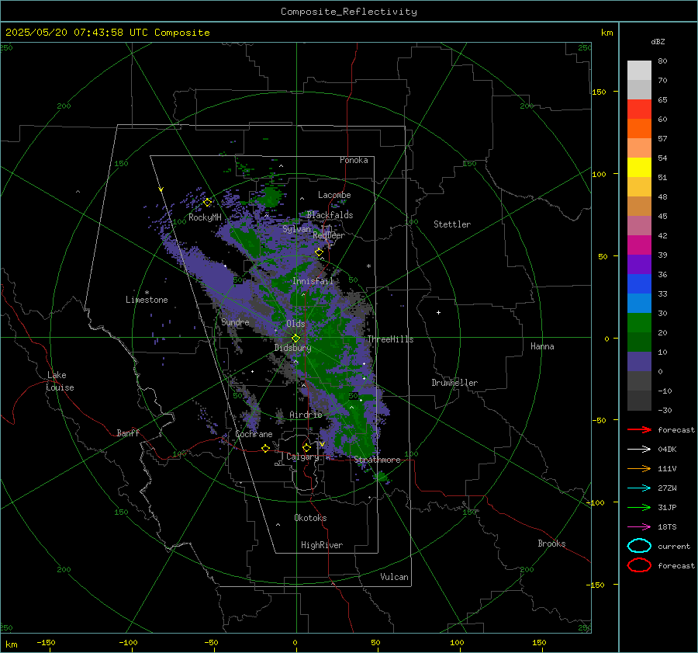This screenshot has height=653, width=698.
Task: Click the white 04DK arrow legend icon
Action: coord(639,449)
